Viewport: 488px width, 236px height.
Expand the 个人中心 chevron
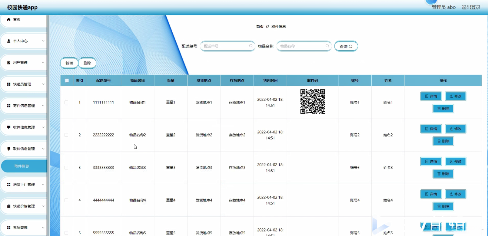[43, 41]
